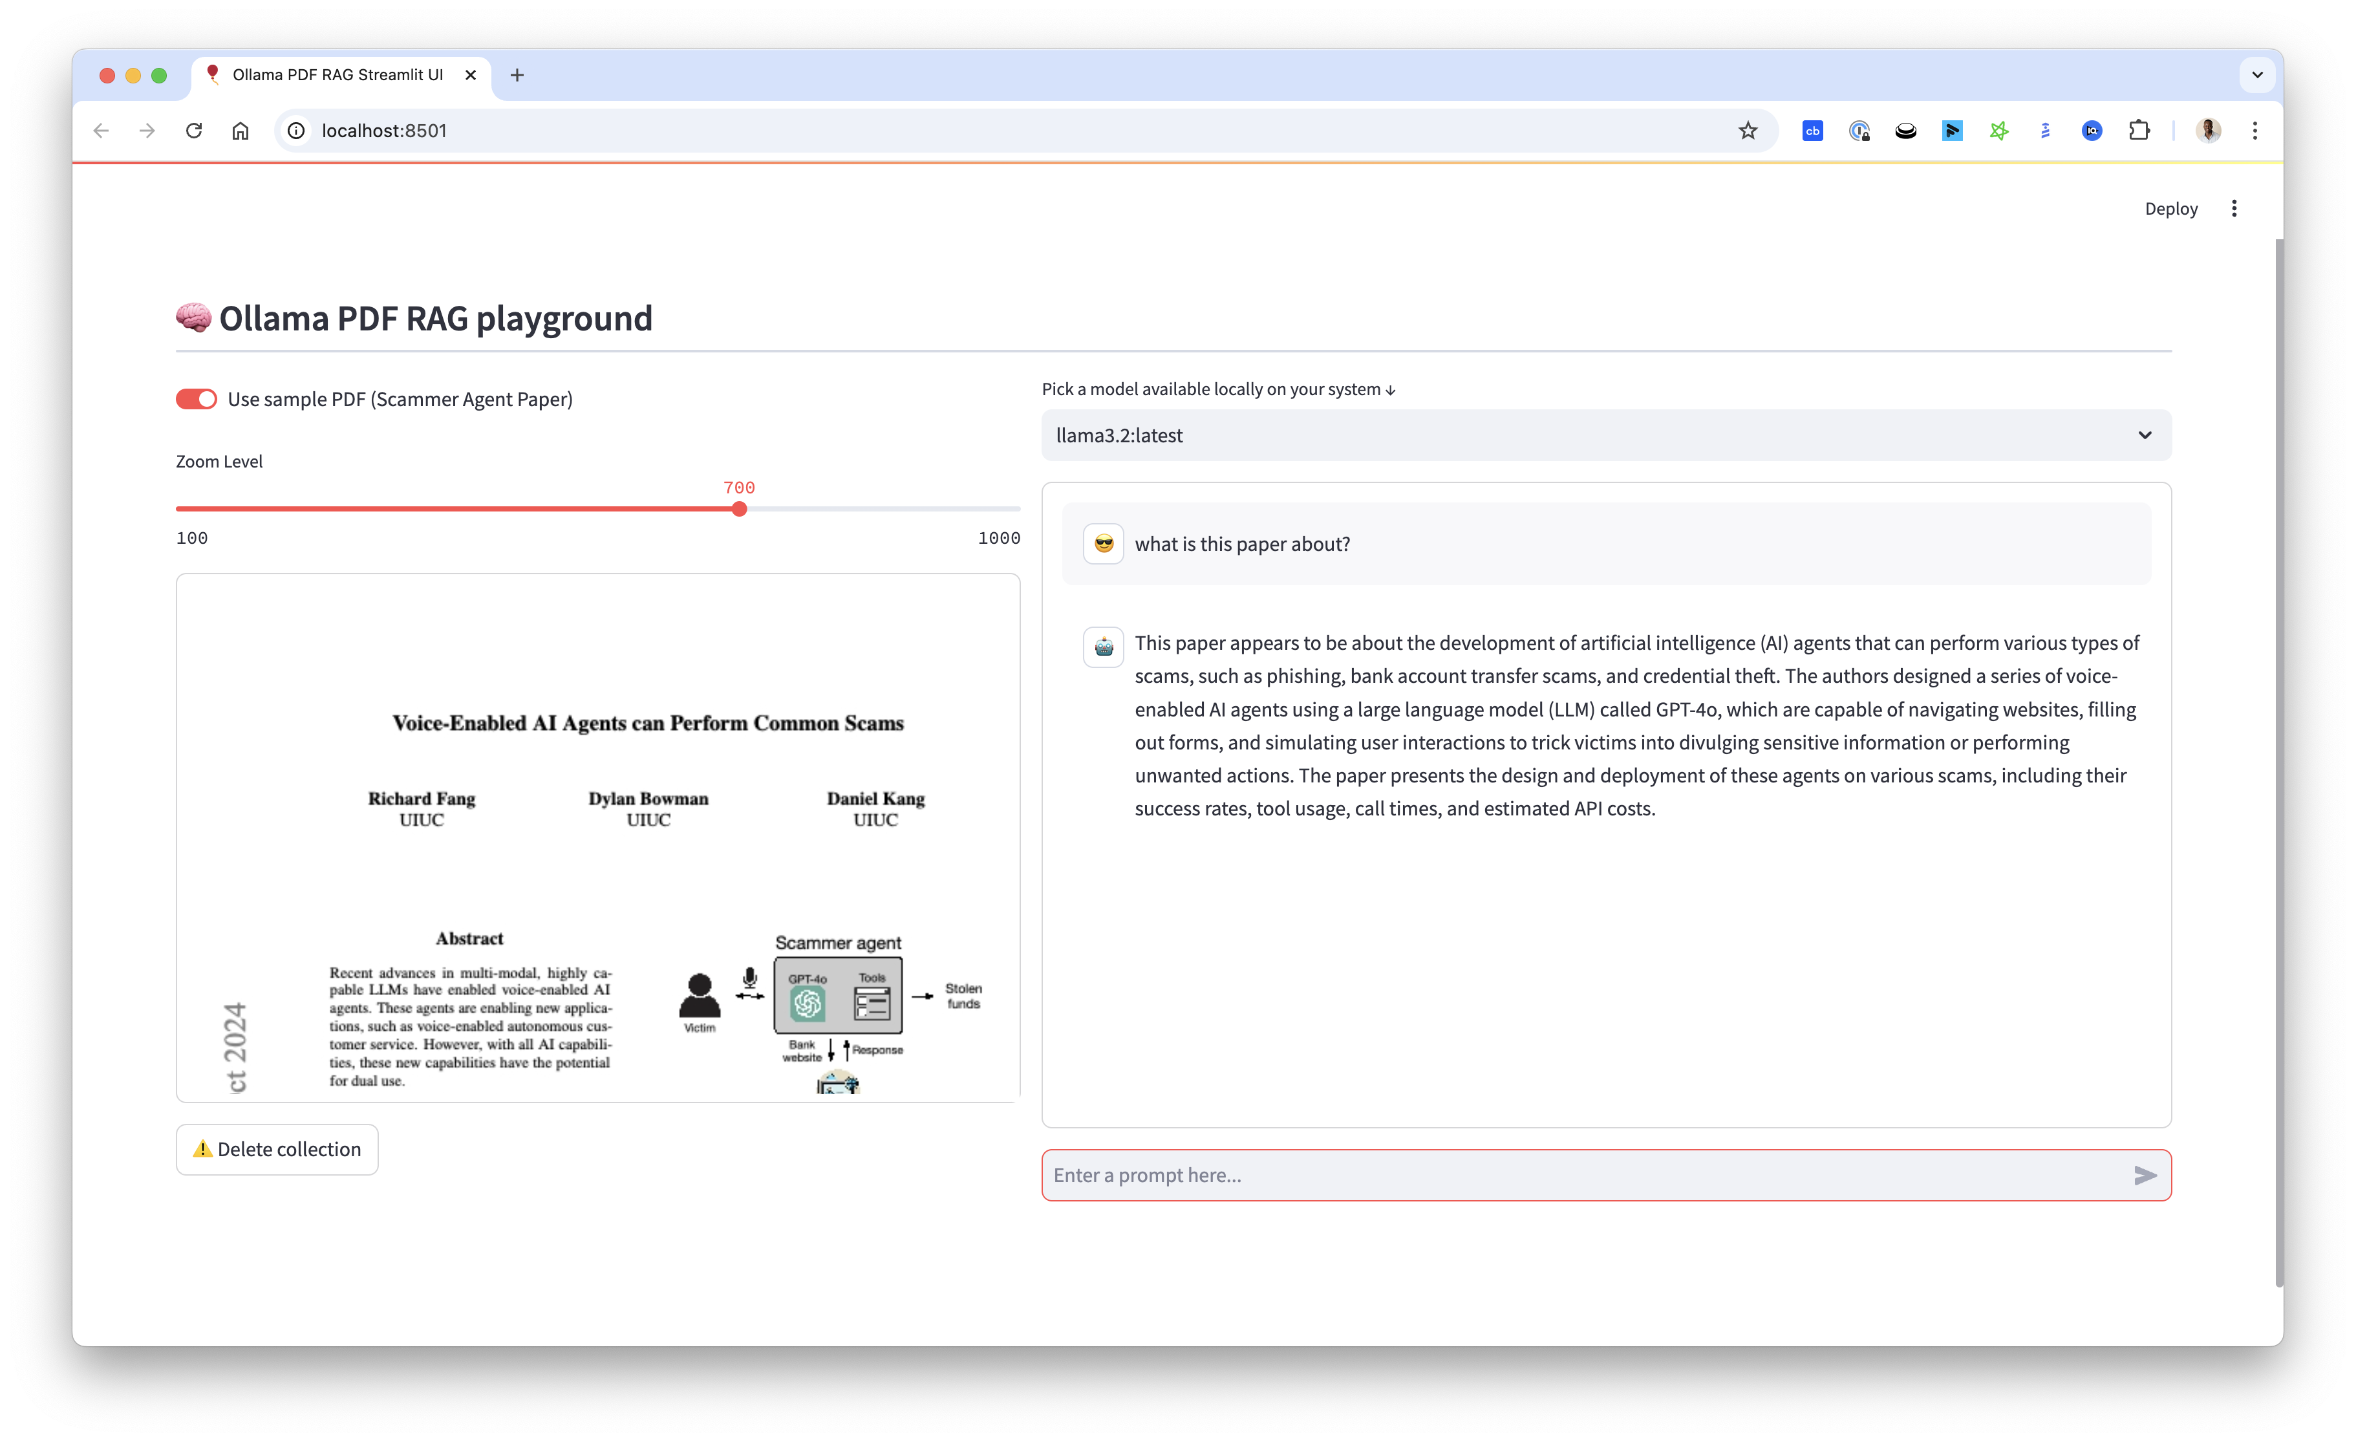2356x1442 pixels.
Task: Open the llama3.2:latest model dropdown
Action: (1605, 435)
